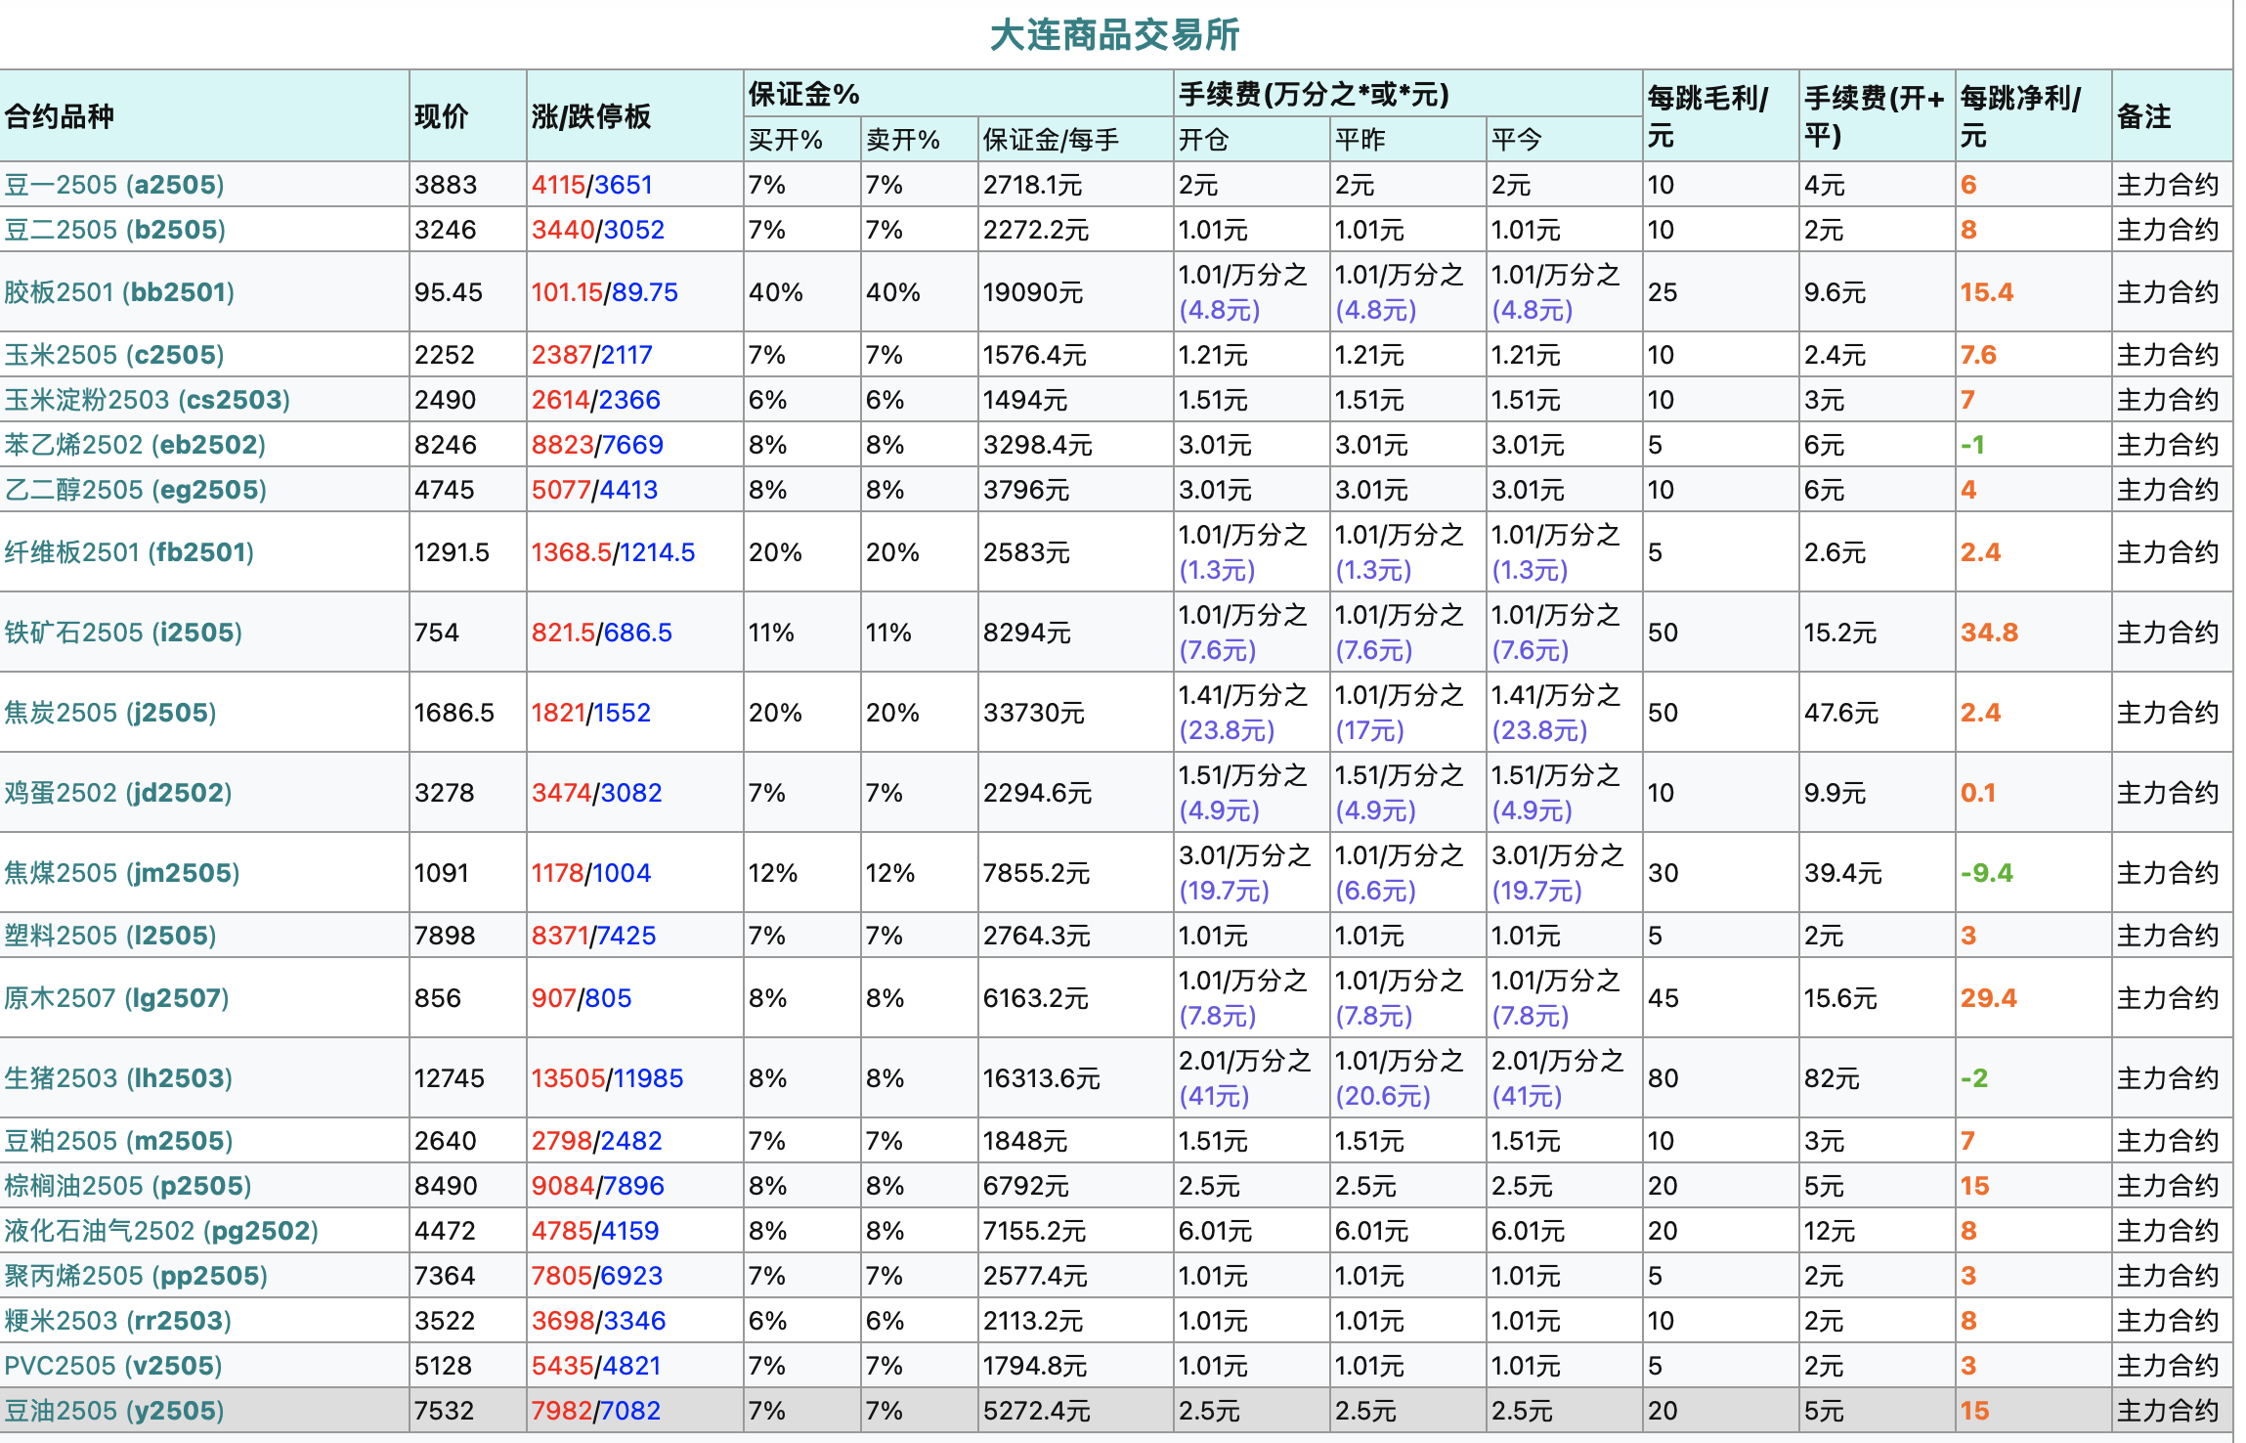Open the 原木2507 (lg2507) contract link

click(117, 998)
